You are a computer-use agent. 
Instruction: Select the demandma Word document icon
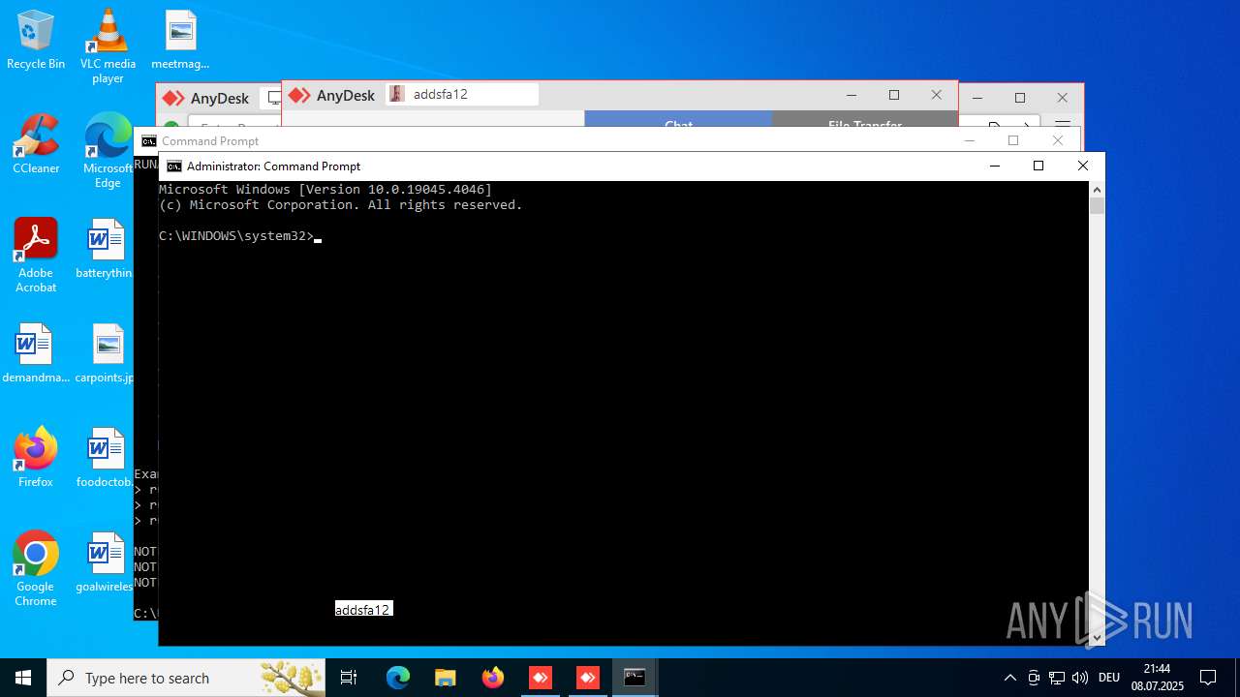coord(36,354)
